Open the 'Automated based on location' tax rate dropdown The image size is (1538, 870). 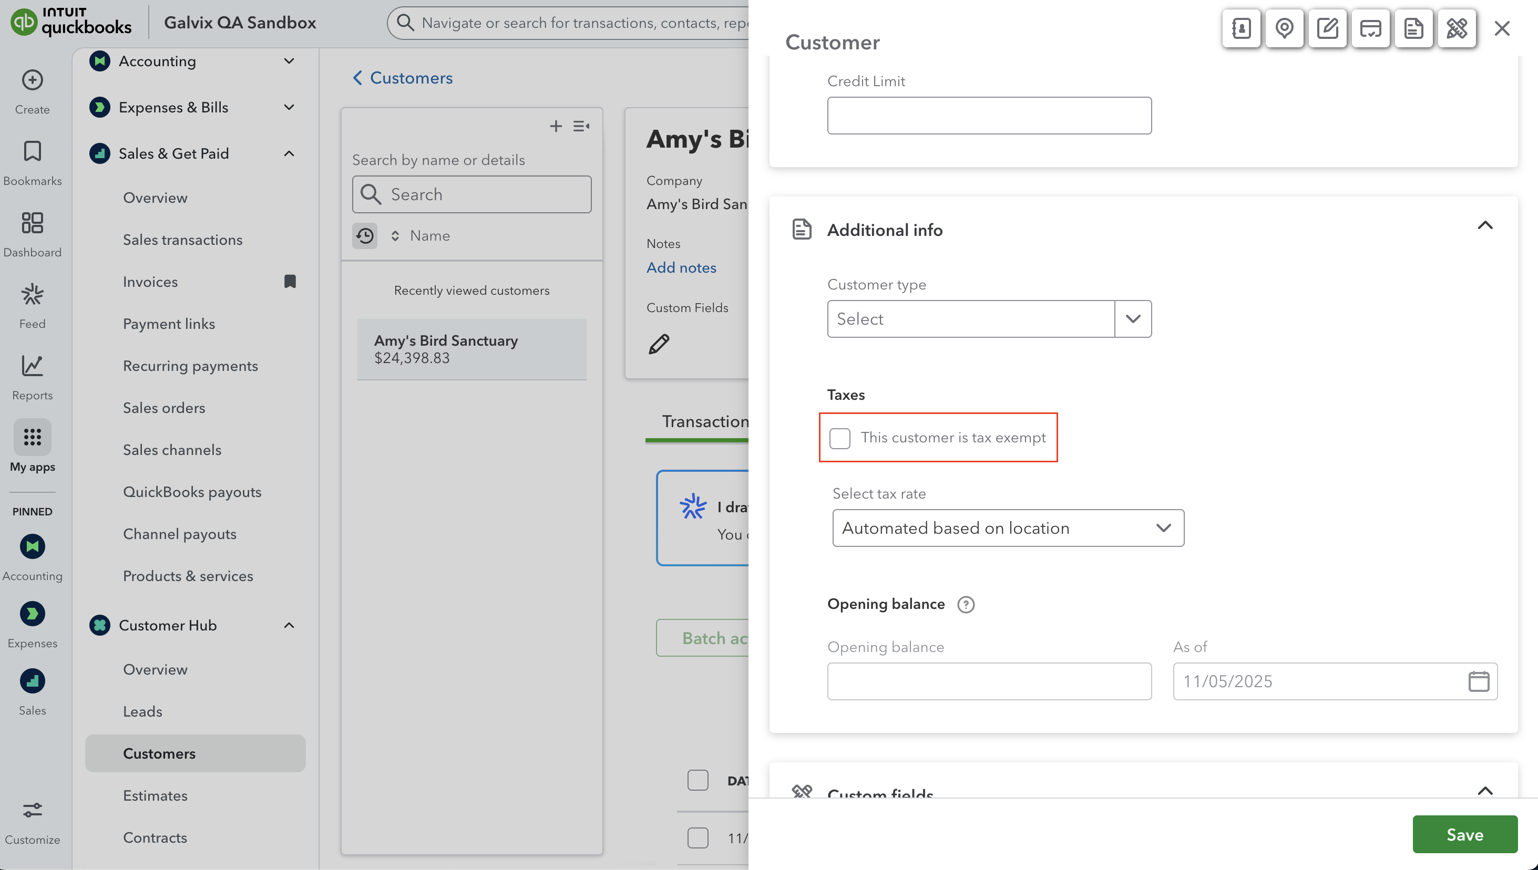pos(1008,528)
